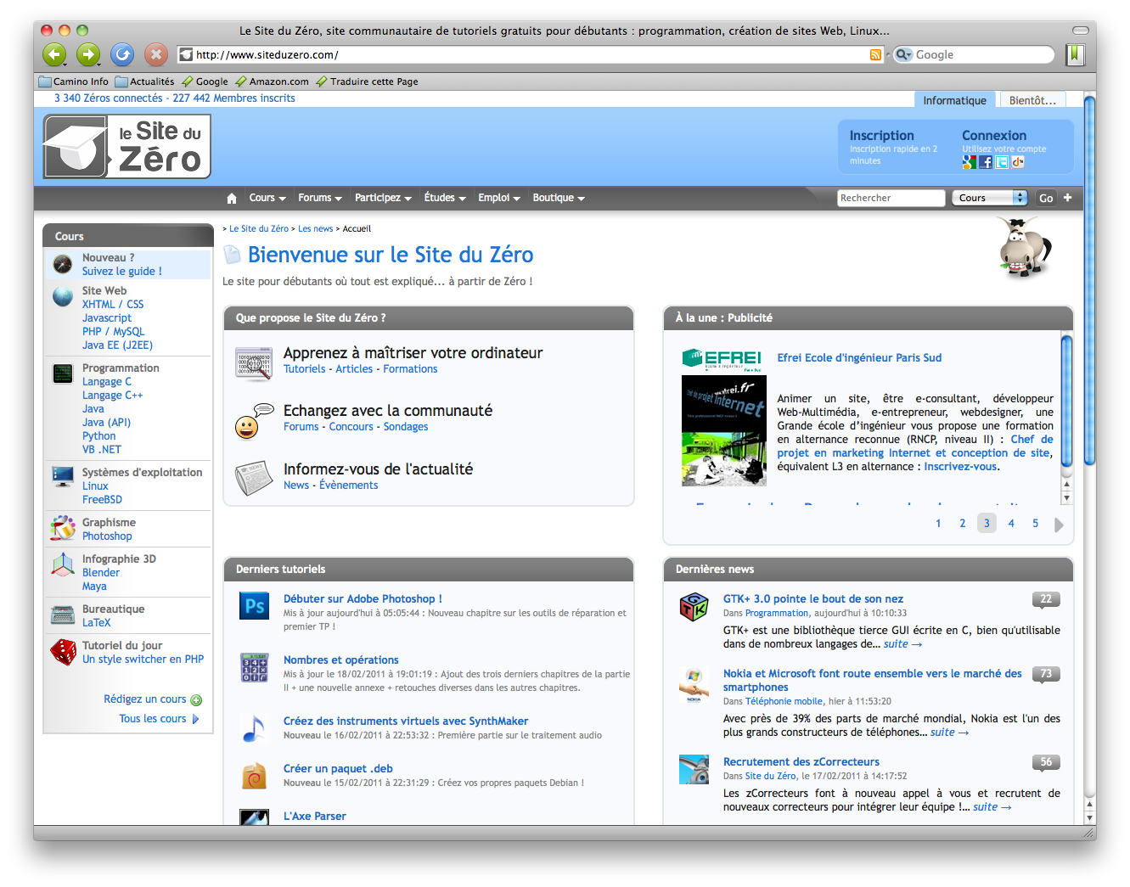Screen dimensions: 1130x887
Task: Click the plus icon next to Go
Action: (1067, 198)
